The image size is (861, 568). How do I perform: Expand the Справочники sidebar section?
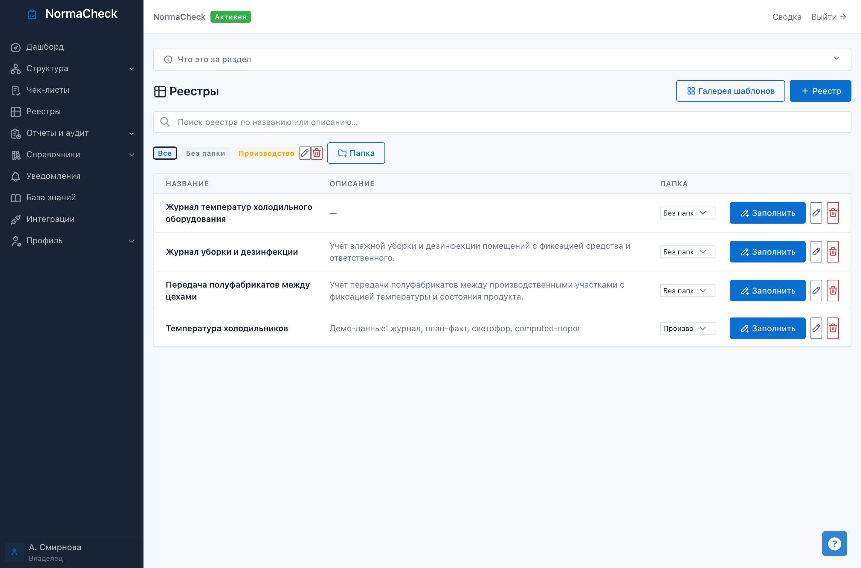pos(132,155)
